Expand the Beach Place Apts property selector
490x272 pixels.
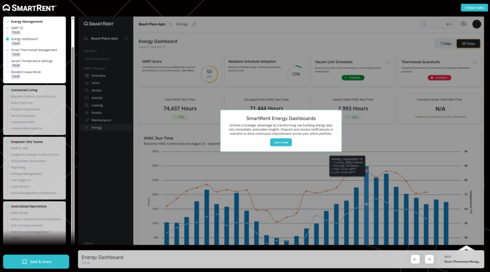coord(105,38)
